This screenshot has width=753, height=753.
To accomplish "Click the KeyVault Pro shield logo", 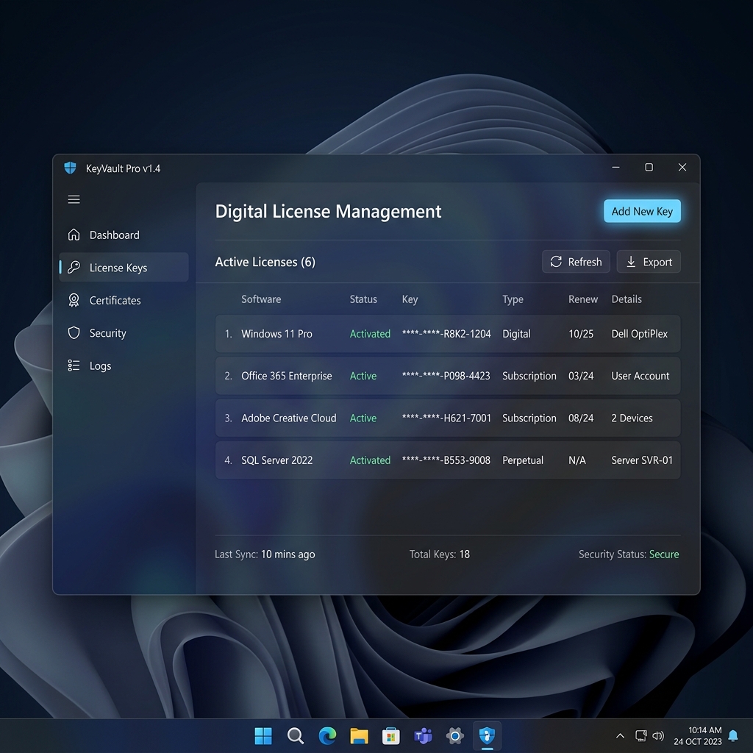I will coord(70,168).
